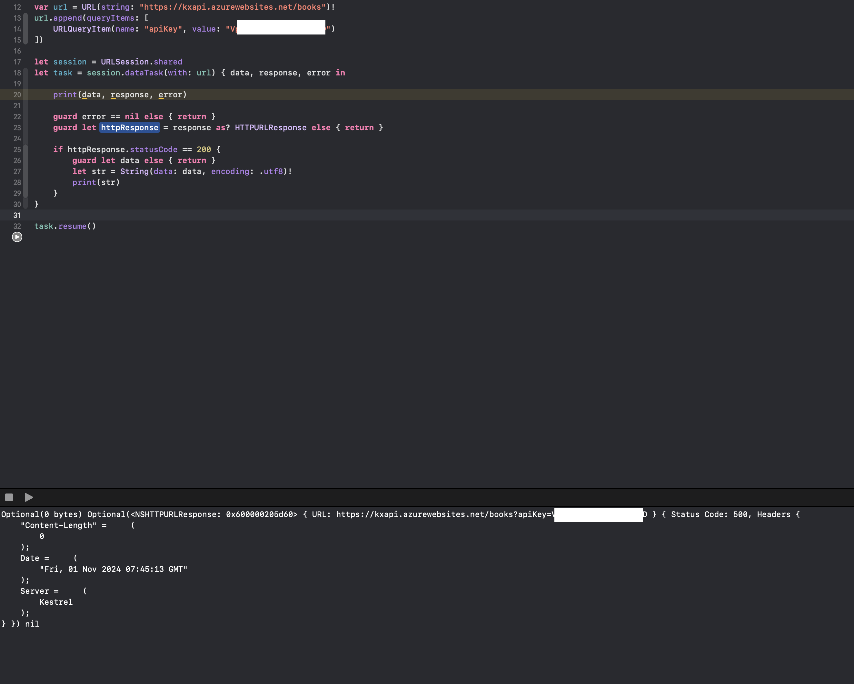The width and height of the screenshot is (854, 684).
Task: Click the code folding ribbon beside line 27
Action: (x=25, y=171)
